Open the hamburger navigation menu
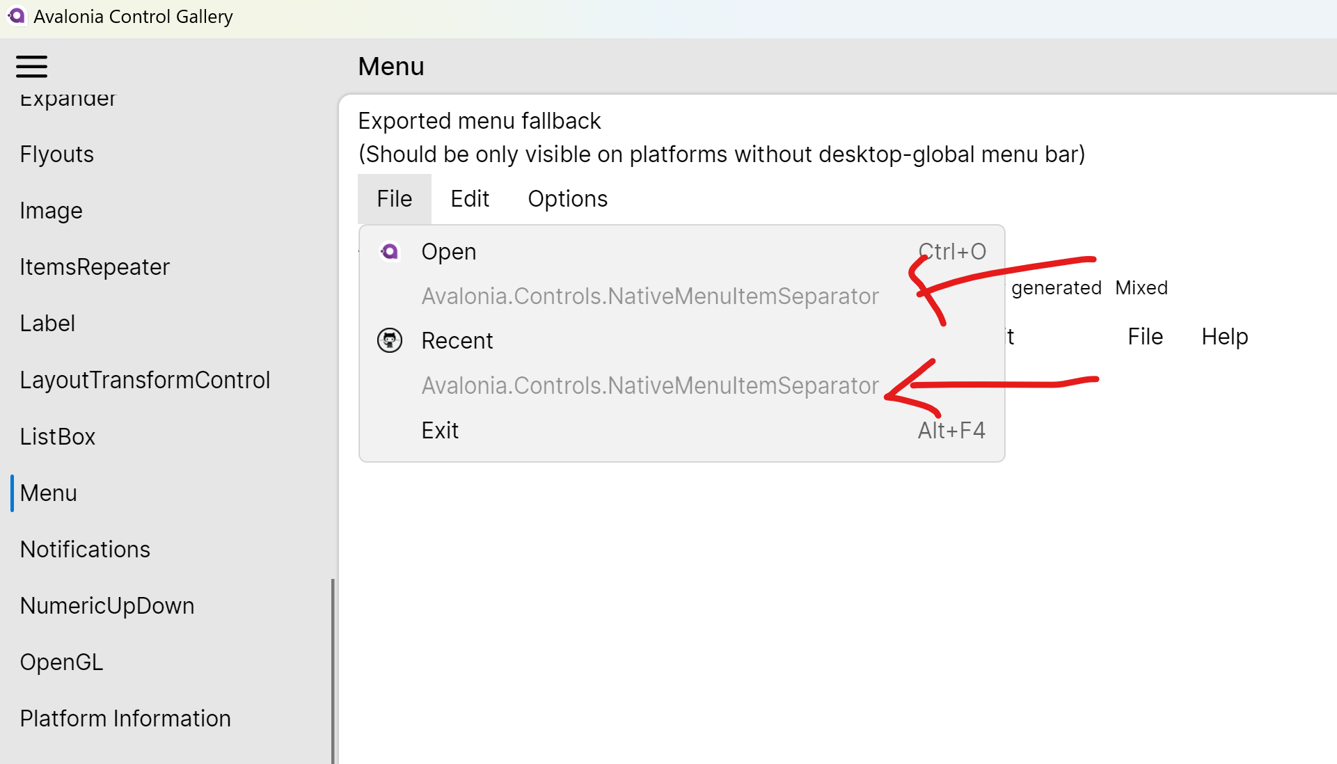Image resolution: width=1337 pixels, height=764 pixels. (31, 66)
